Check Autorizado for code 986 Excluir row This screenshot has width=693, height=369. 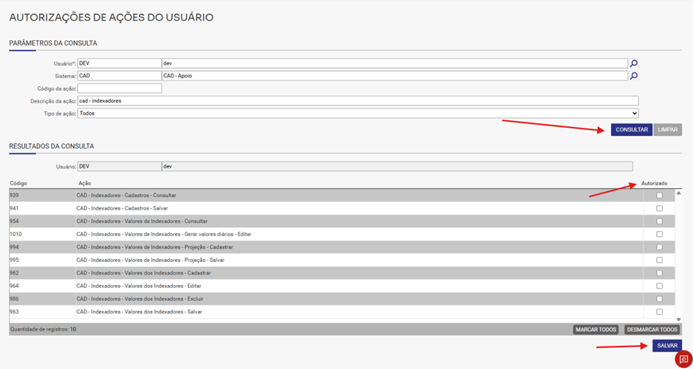pyautogui.click(x=659, y=299)
